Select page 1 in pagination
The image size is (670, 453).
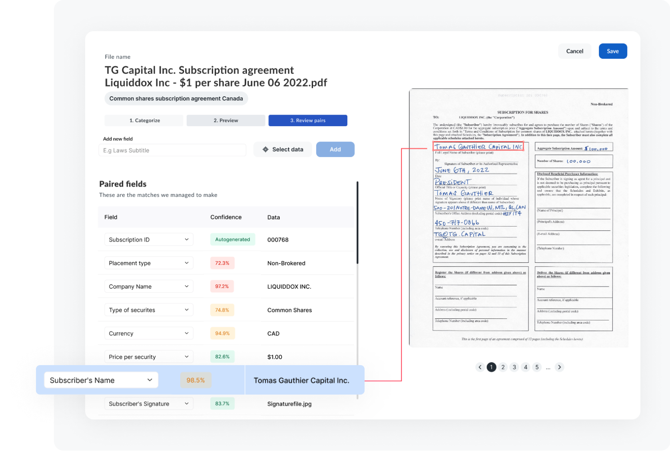[491, 367]
